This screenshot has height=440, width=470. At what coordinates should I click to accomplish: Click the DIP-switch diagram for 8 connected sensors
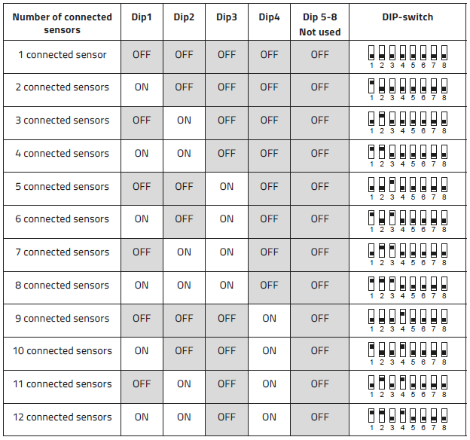[407, 288]
